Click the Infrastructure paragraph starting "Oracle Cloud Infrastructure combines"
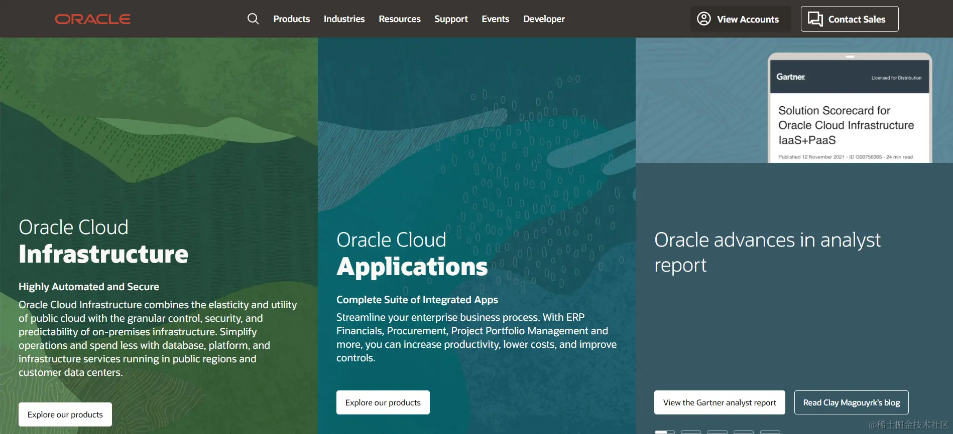 pos(158,338)
